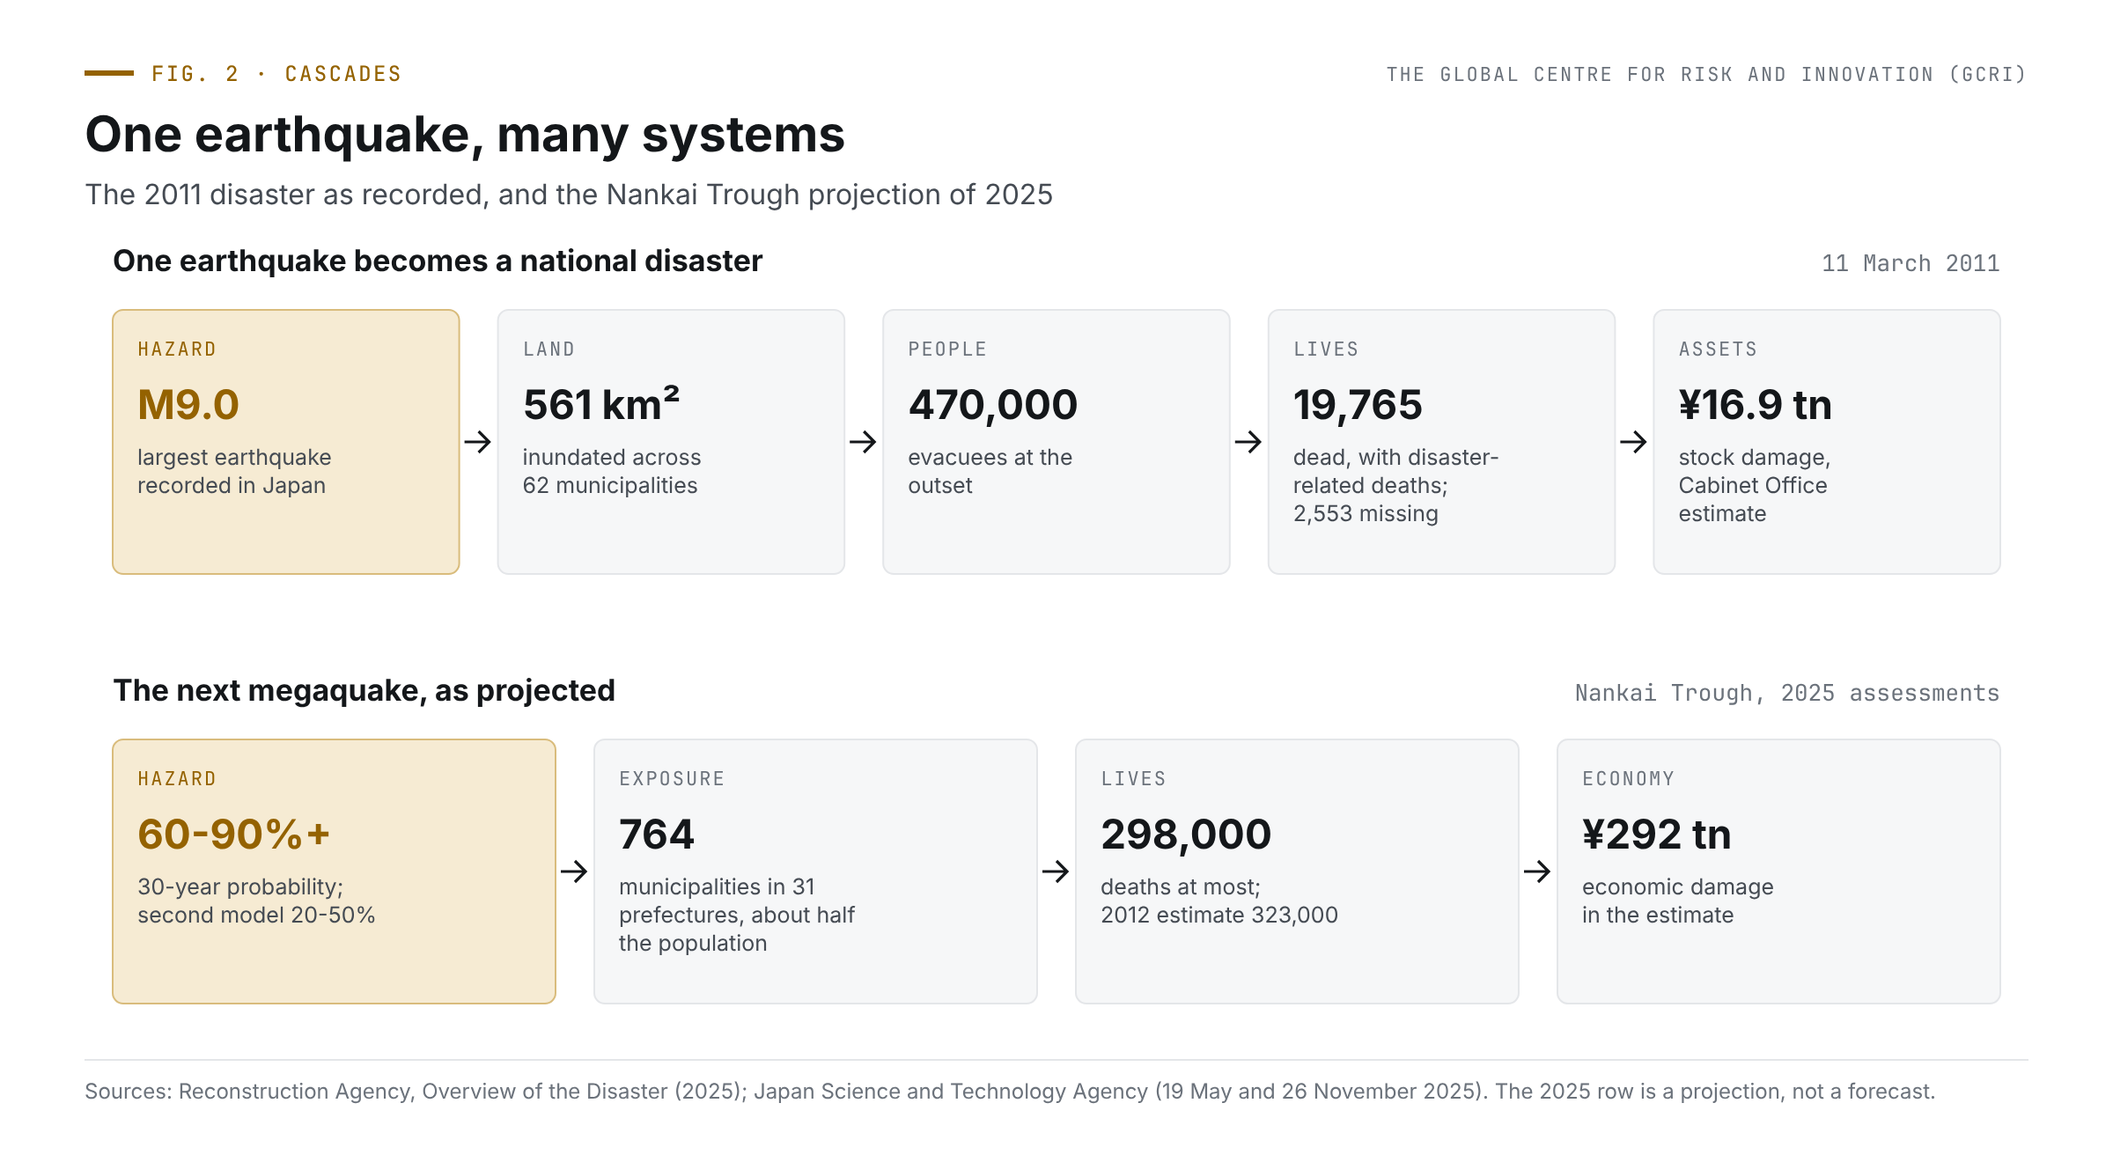
Task: Select 'municipalities in 31 prefectures' description
Action: click(737, 915)
